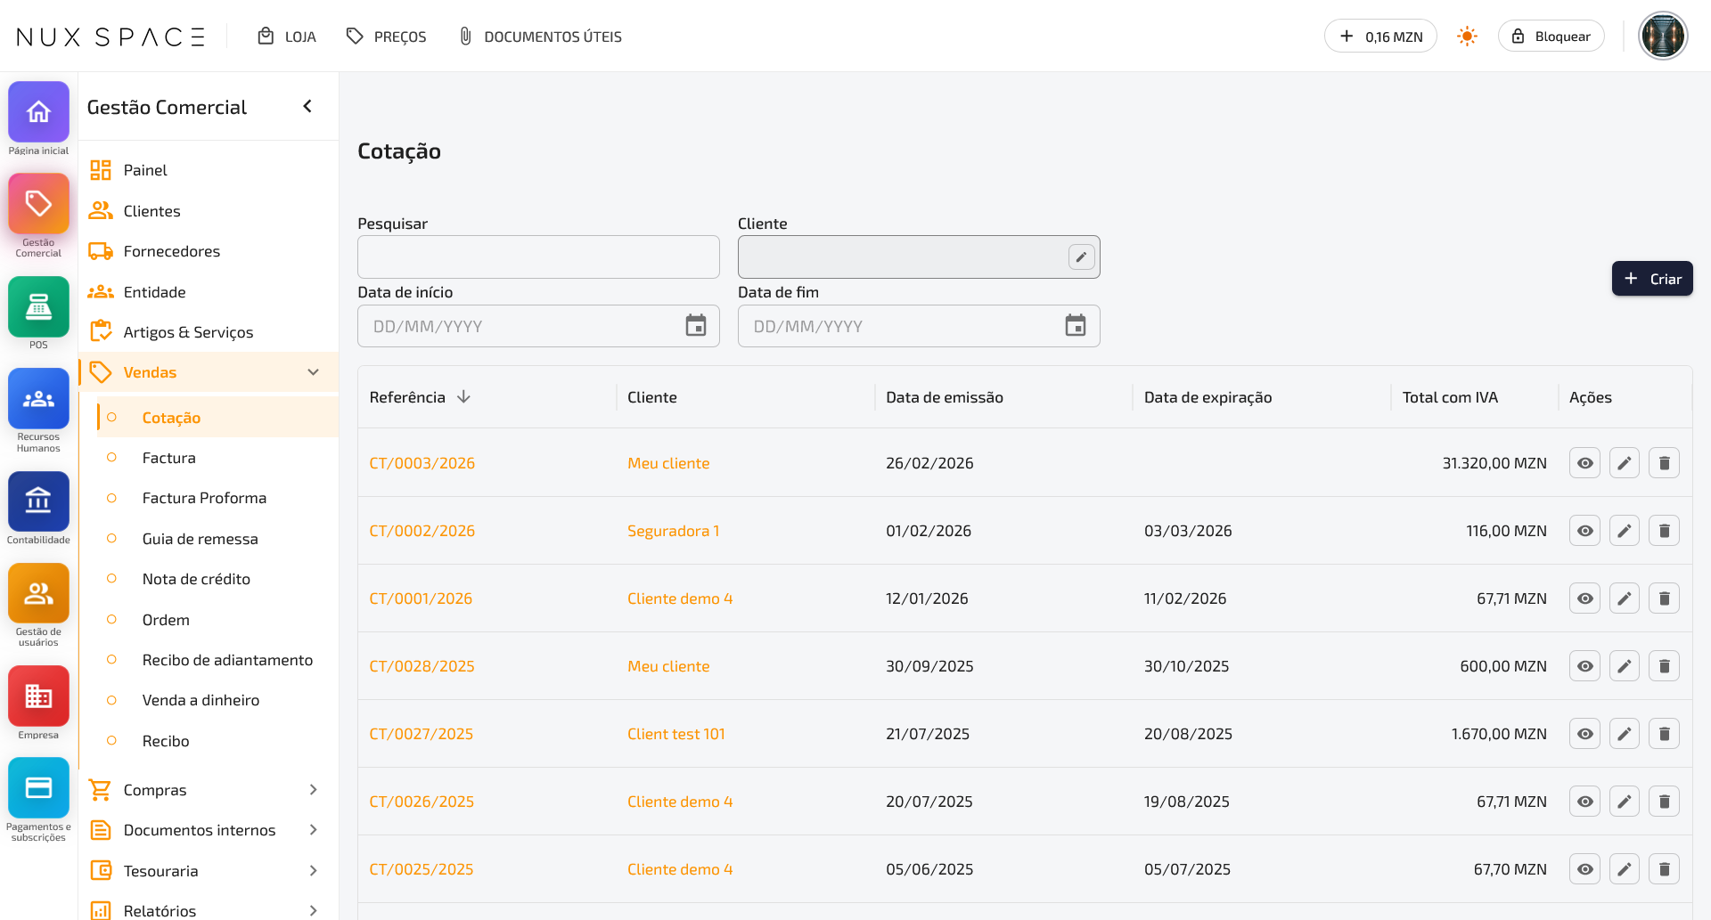Focus the Pesquisar search field
This screenshot has height=920, width=1711.
coord(538,257)
